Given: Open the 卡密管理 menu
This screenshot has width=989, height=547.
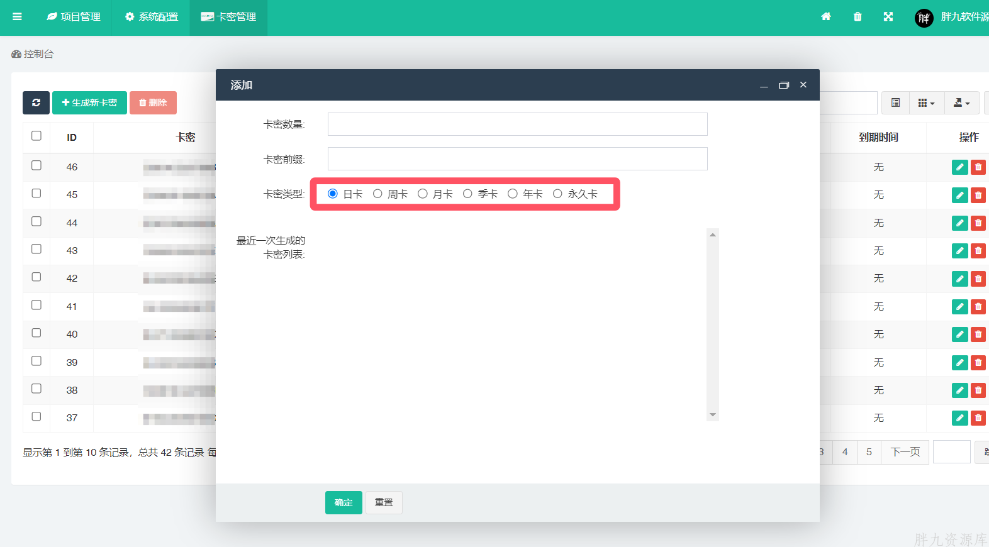Looking at the screenshot, I should point(228,17).
